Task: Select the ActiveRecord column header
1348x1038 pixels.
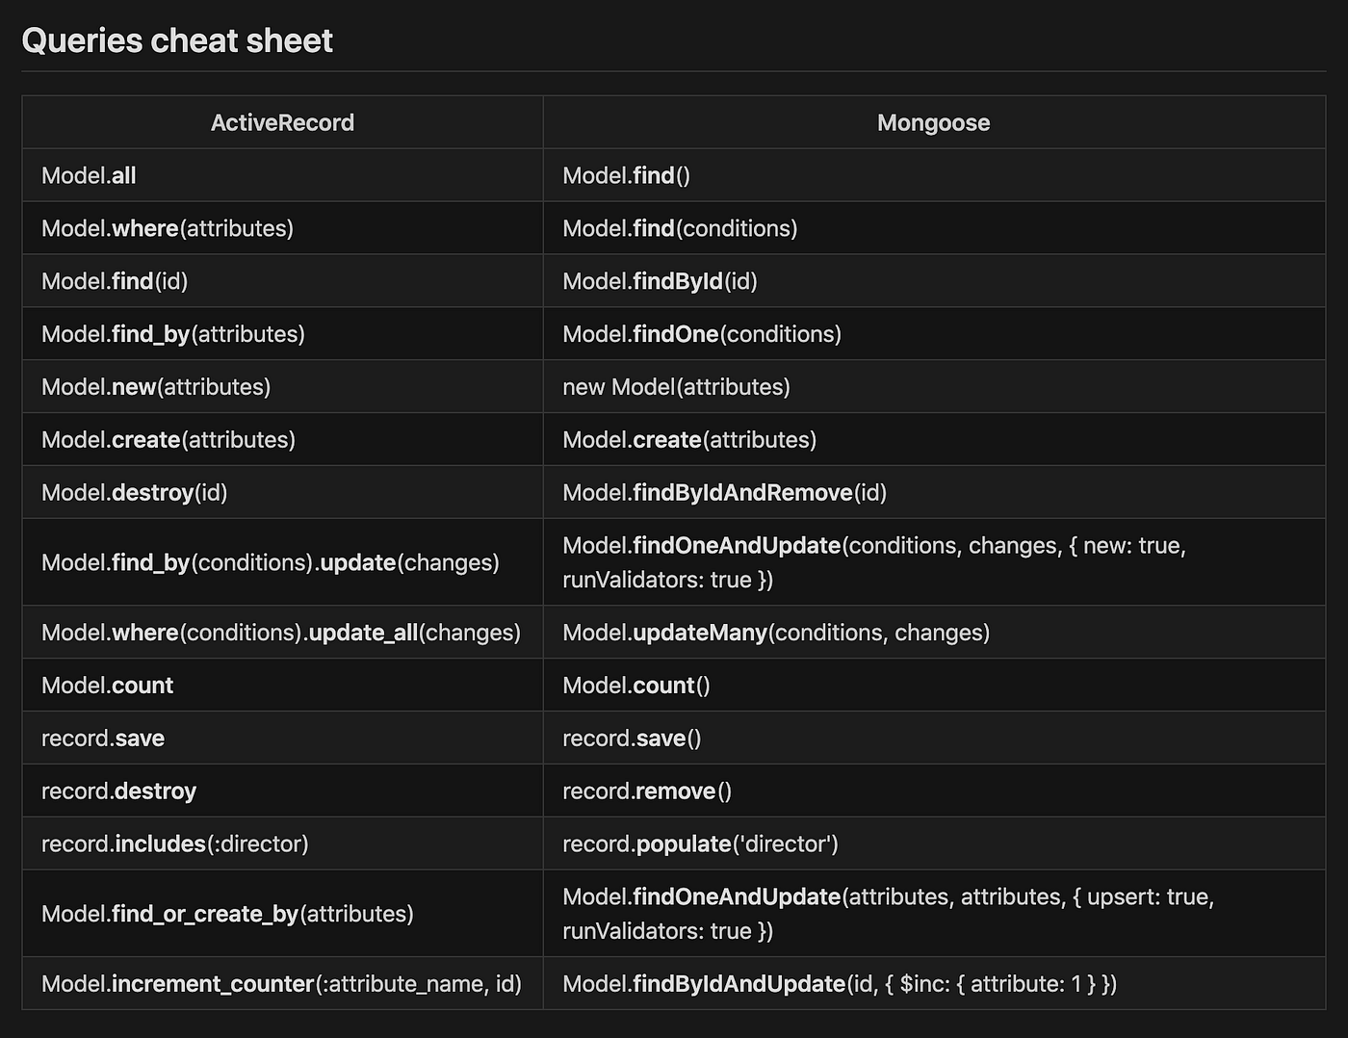Action: pyautogui.click(x=282, y=122)
